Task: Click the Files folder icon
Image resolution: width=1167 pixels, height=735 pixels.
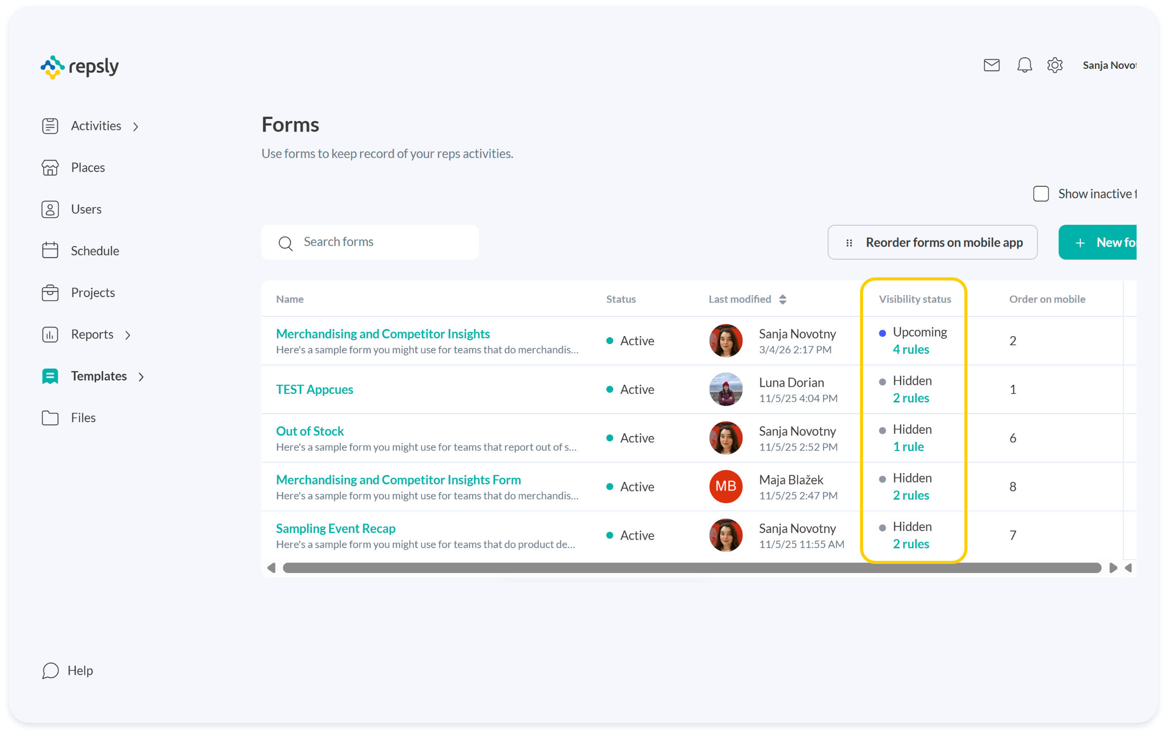Action: (x=50, y=418)
